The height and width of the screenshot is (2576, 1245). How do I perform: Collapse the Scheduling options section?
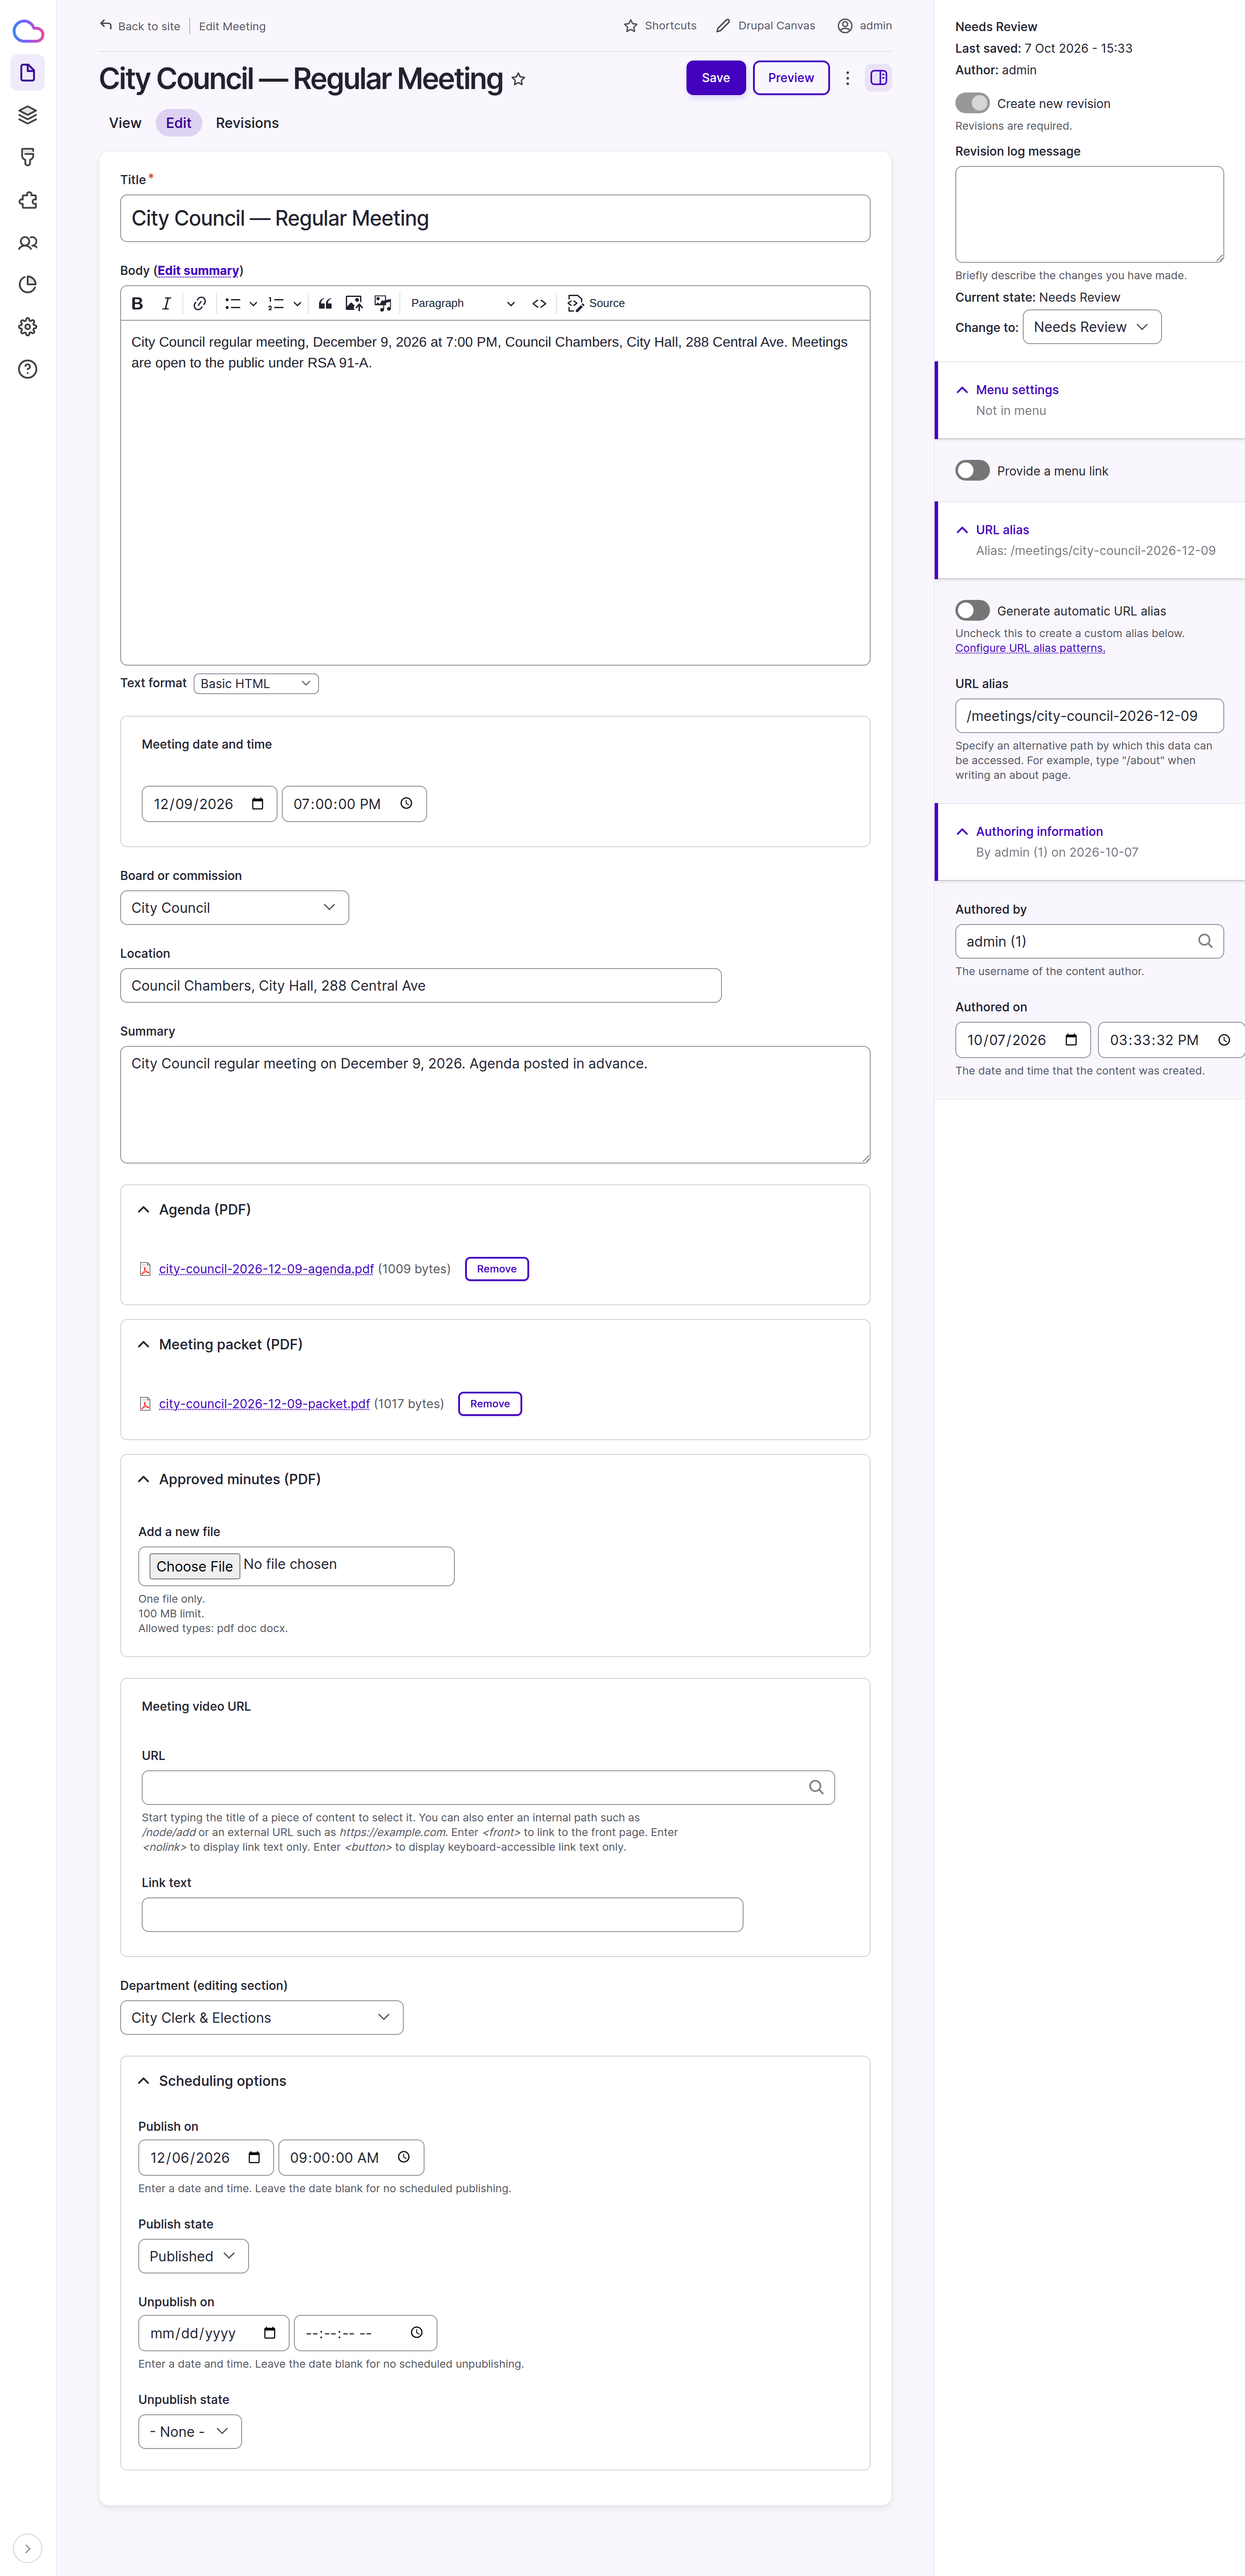(212, 2081)
